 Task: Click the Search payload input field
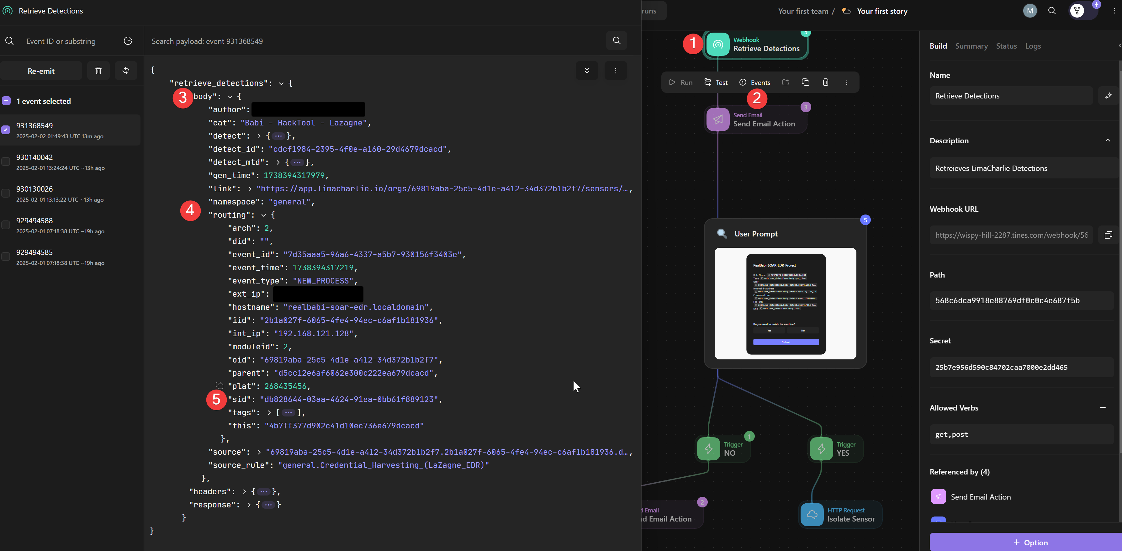pyautogui.click(x=375, y=41)
